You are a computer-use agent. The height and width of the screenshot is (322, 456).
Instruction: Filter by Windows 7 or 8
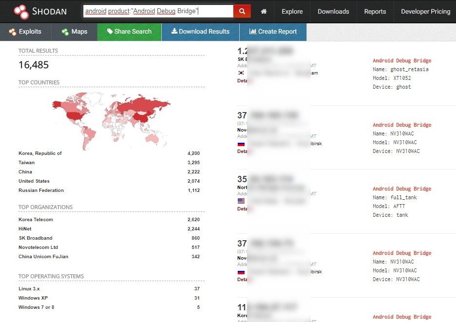37,307
